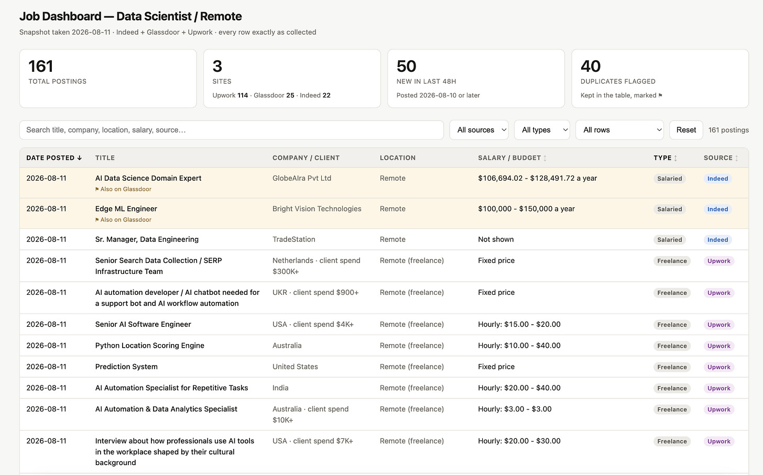Click the Salary / Budget sort icon
Image resolution: width=763 pixels, height=475 pixels.
545,158
